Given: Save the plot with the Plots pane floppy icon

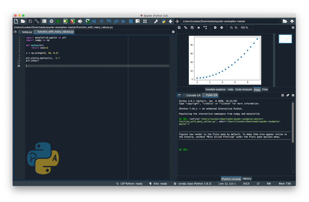Looking at the screenshot, I should [x=179, y=27].
